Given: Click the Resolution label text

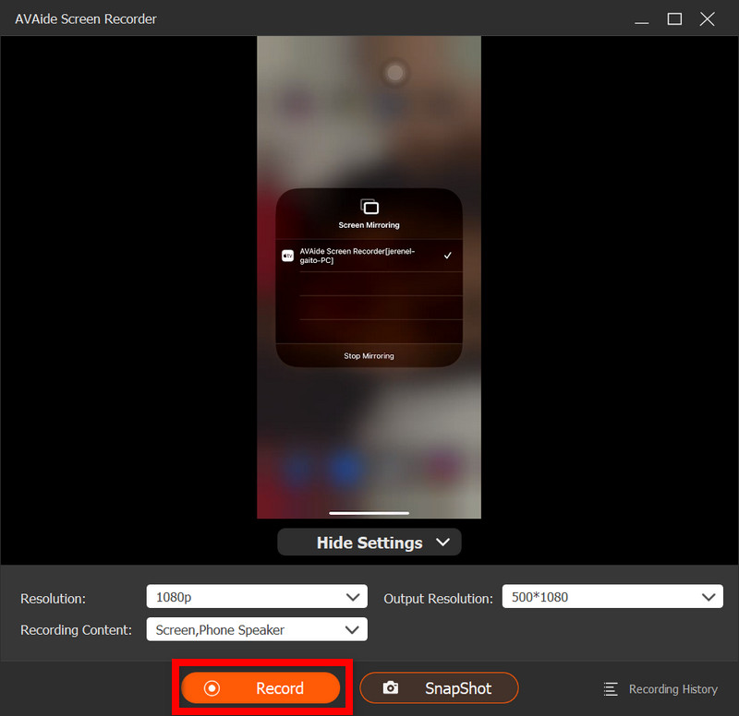Looking at the screenshot, I should click(53, 598).
